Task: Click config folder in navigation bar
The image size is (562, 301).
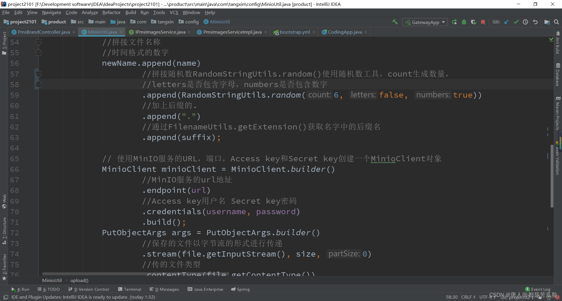Action: [189, 22]
